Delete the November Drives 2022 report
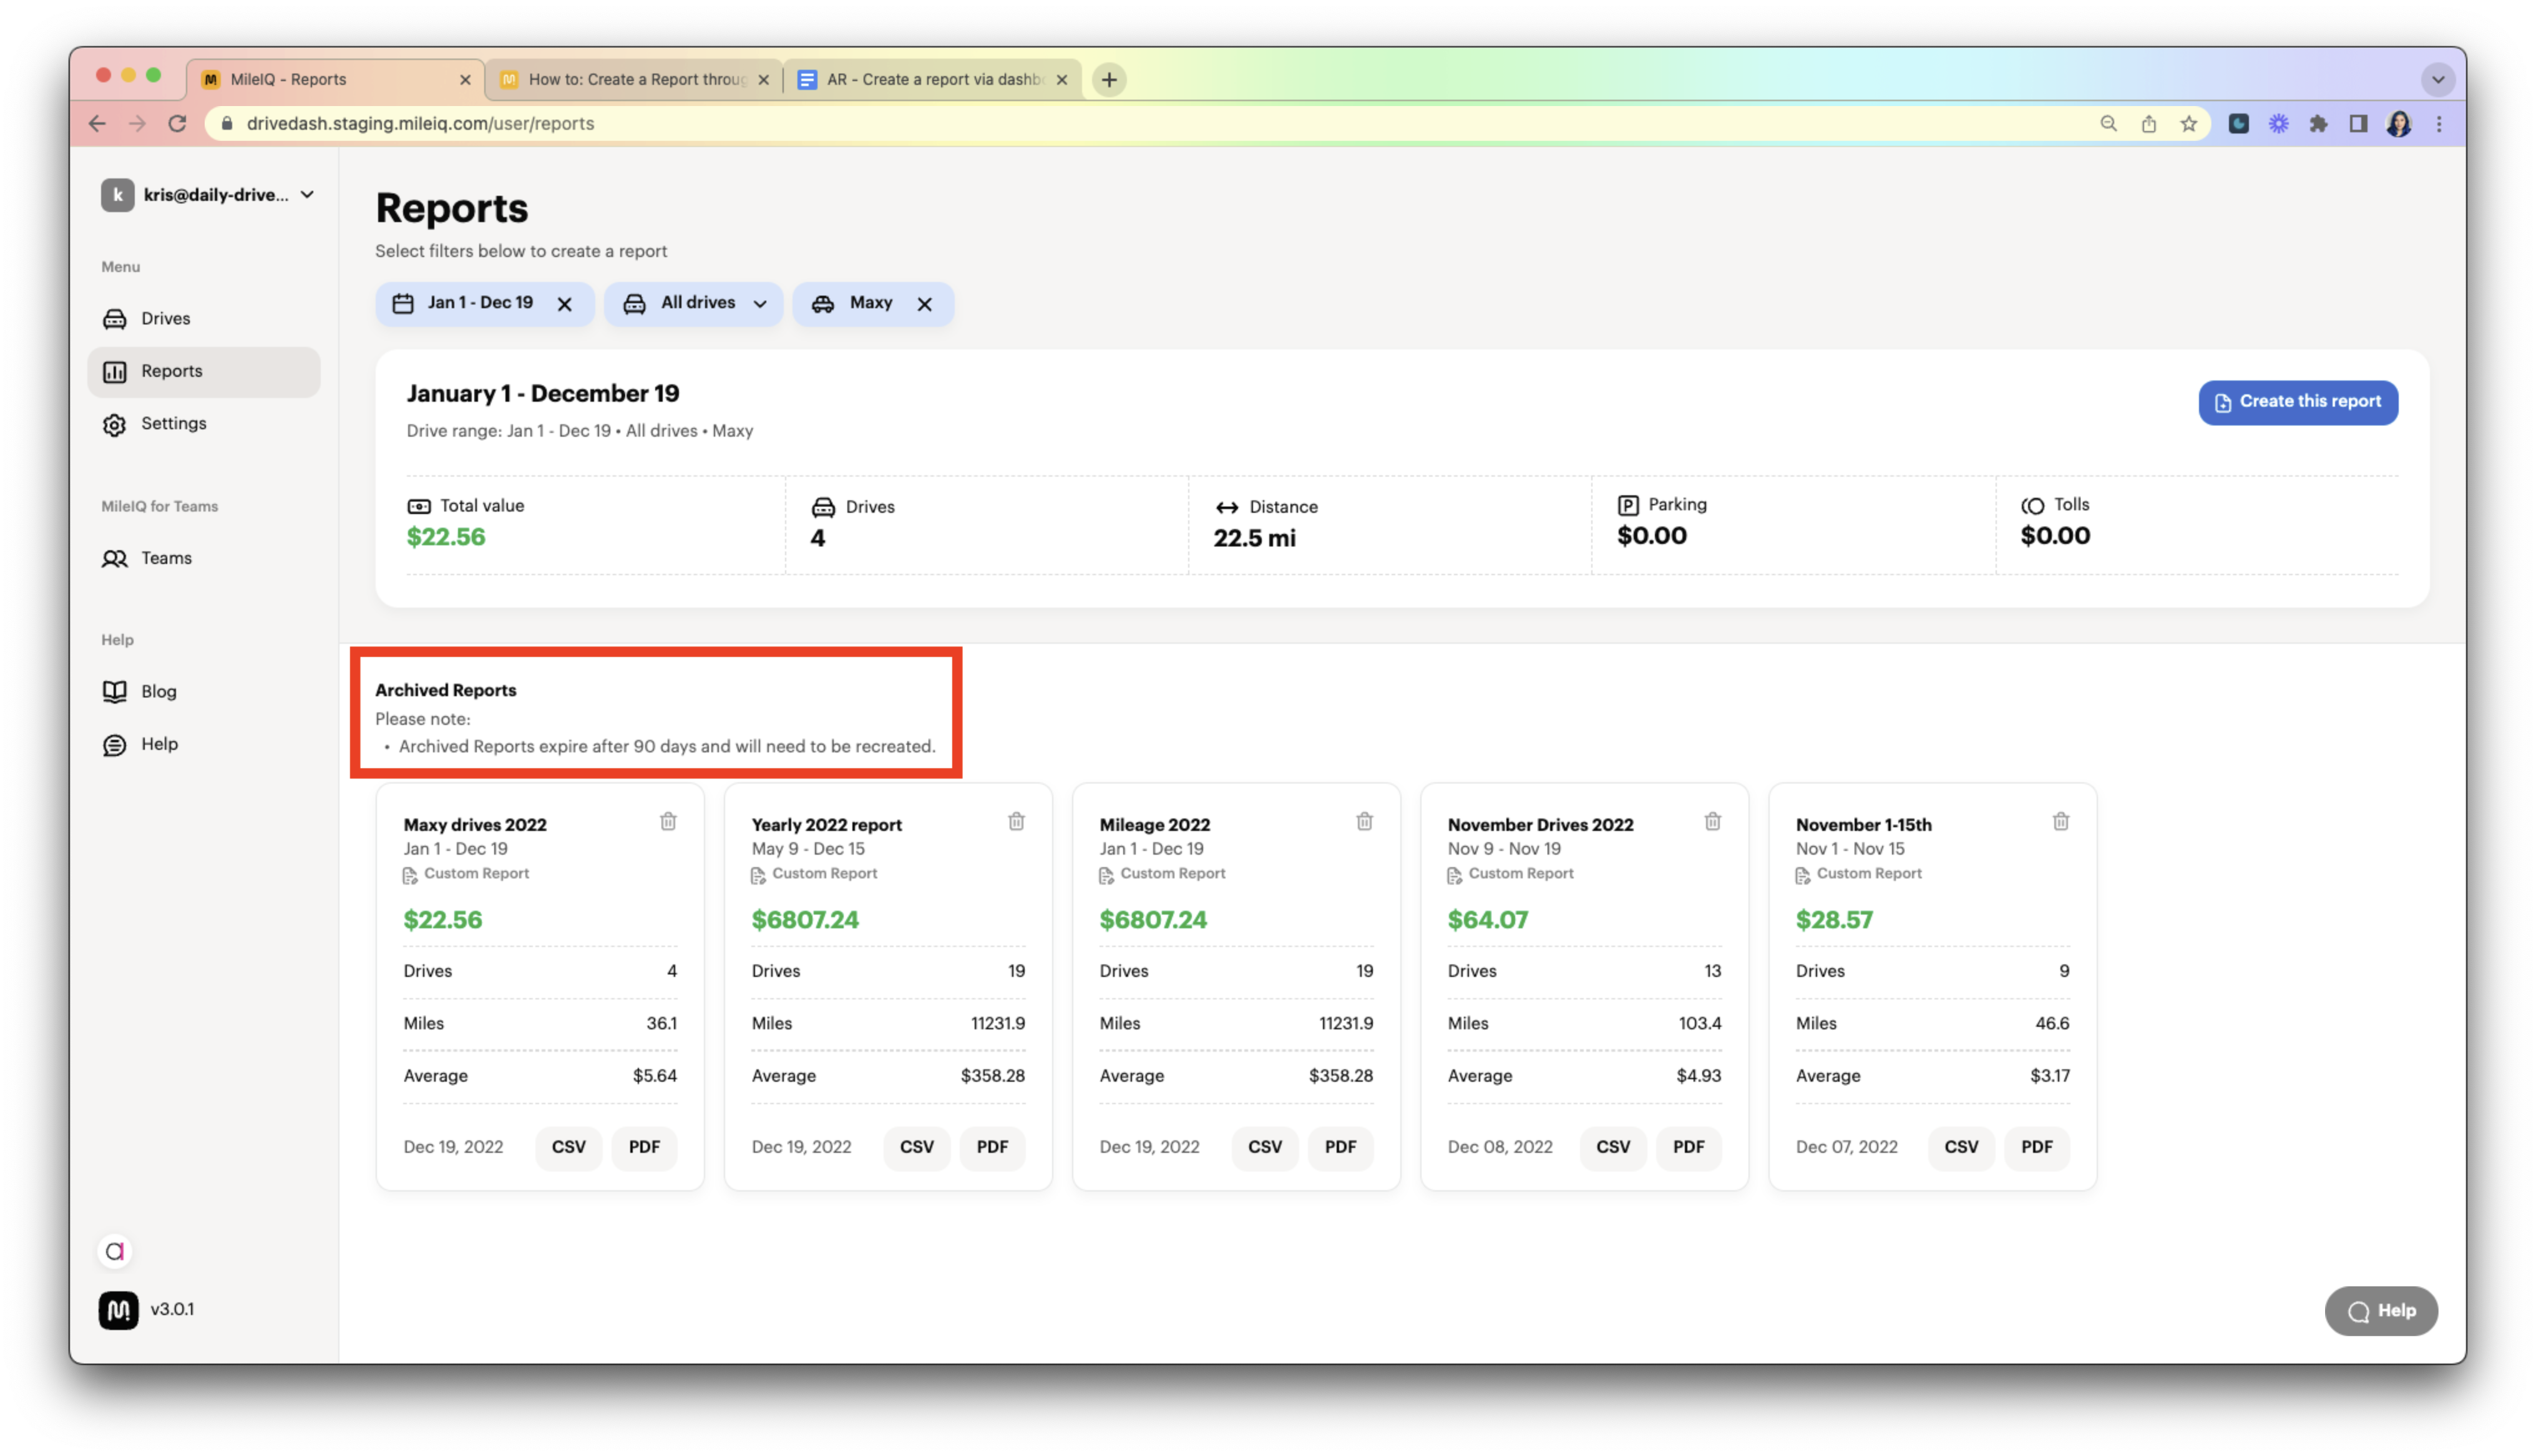Image resolution: width=2536 pixels, height=1456 pixels. pos(1712,820)
